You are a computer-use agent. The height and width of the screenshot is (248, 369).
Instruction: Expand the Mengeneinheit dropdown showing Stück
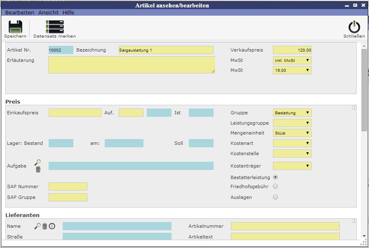pos(292,133)
